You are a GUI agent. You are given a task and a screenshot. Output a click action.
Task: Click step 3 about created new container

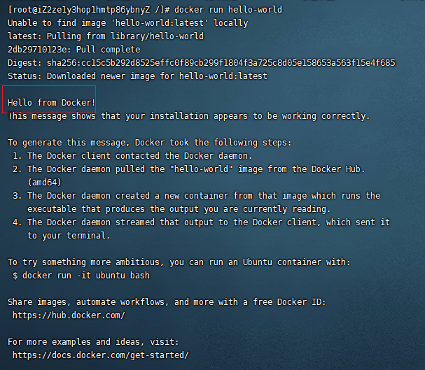pyautogui.click(x=197, y=196)
